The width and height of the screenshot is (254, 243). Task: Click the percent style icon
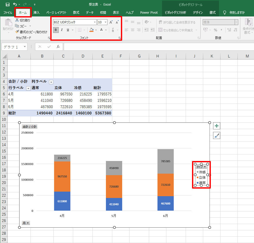[215, 30]
